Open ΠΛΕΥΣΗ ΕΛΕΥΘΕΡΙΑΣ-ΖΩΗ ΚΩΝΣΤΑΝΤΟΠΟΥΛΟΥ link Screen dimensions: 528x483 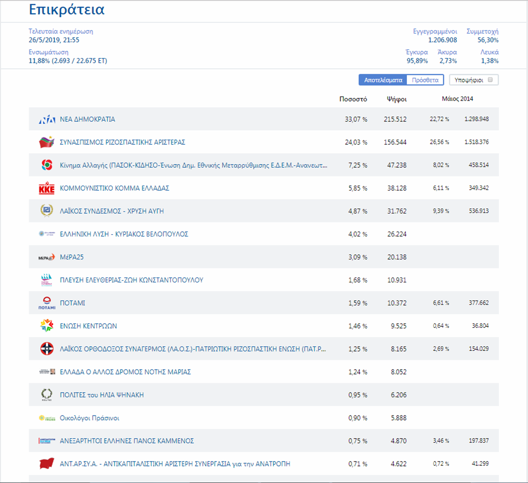pyautogui.click(x=132, y=280)
